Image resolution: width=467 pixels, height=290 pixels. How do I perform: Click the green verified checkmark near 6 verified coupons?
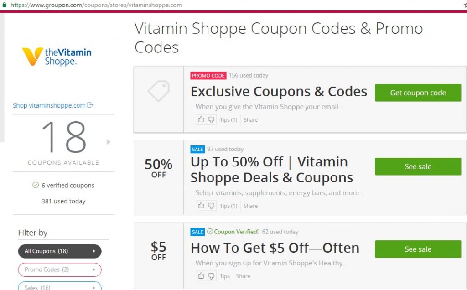(x=36, y=185)
